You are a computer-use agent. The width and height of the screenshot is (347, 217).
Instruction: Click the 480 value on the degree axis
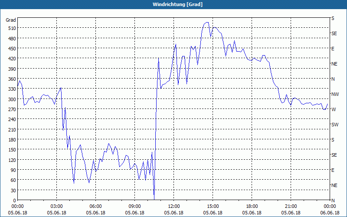click(x=12, y=39)
